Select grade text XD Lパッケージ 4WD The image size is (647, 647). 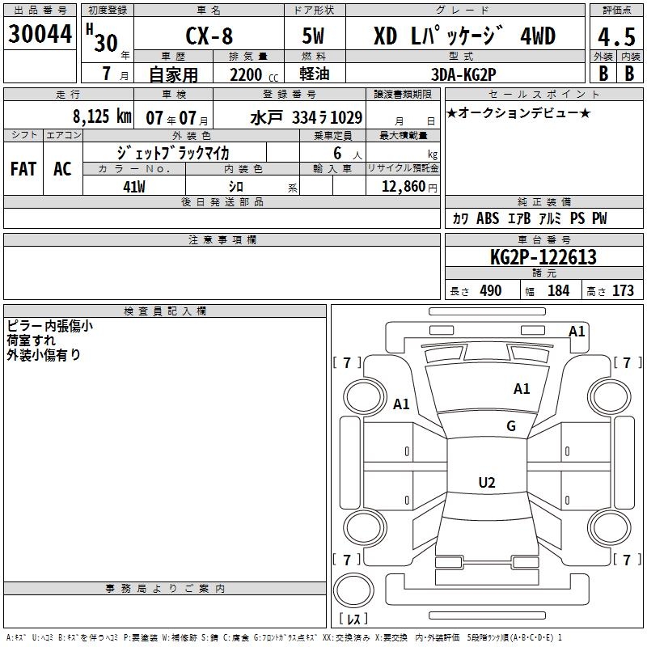464,36
